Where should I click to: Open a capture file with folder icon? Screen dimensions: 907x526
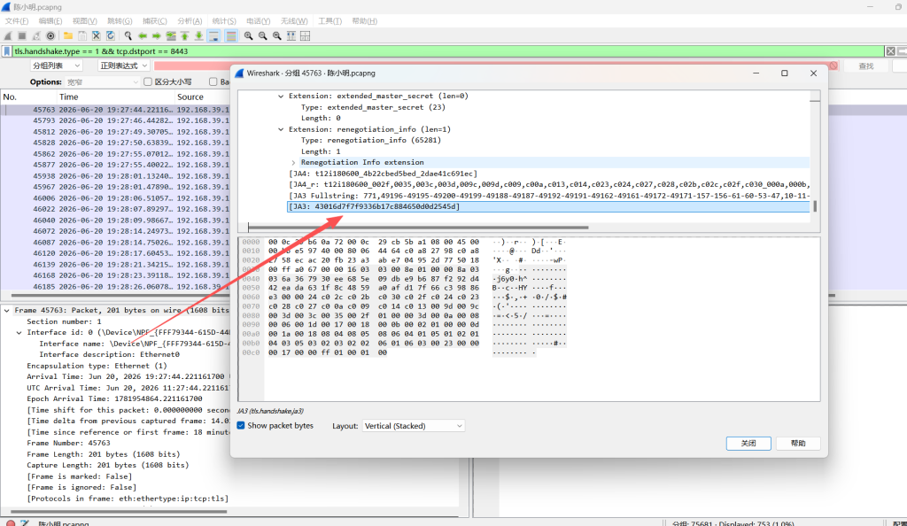tap(67, 35)
